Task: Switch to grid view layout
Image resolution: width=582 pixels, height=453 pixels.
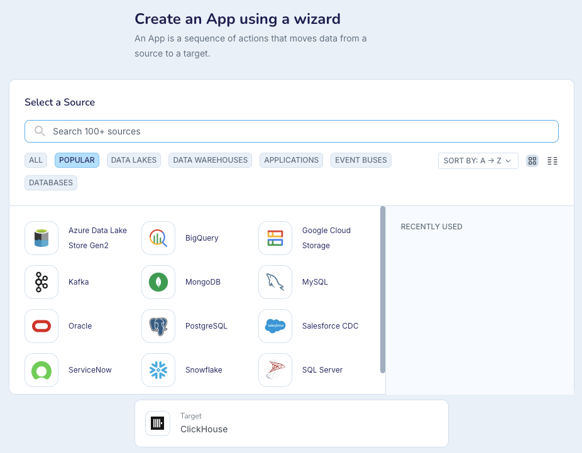Action: (532, 161)
